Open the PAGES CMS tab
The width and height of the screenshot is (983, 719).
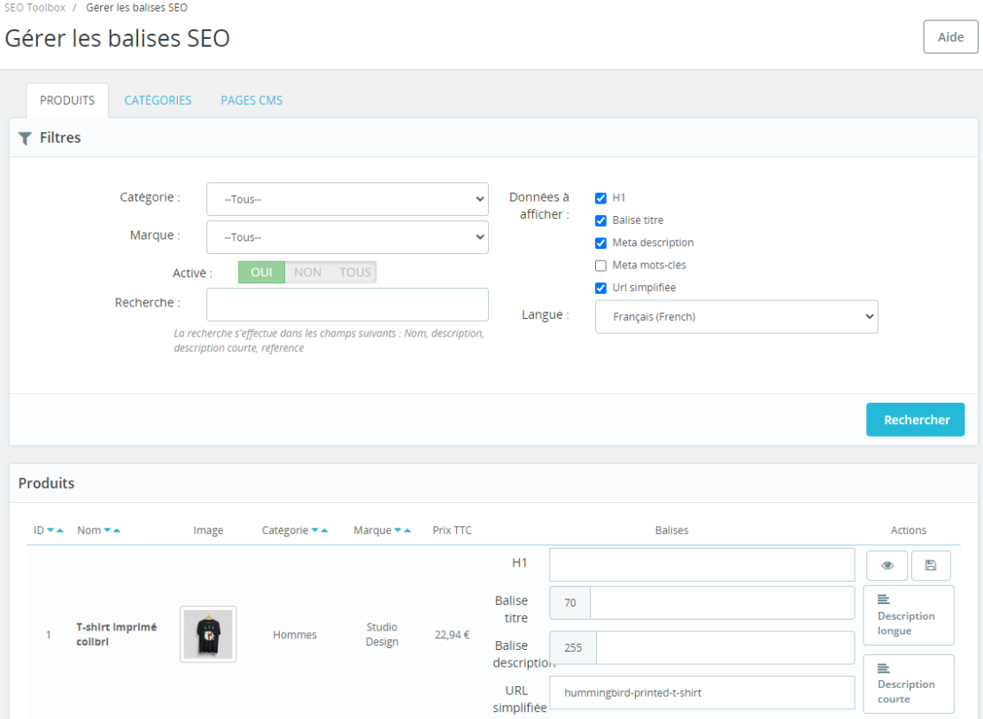pos(252,100)
